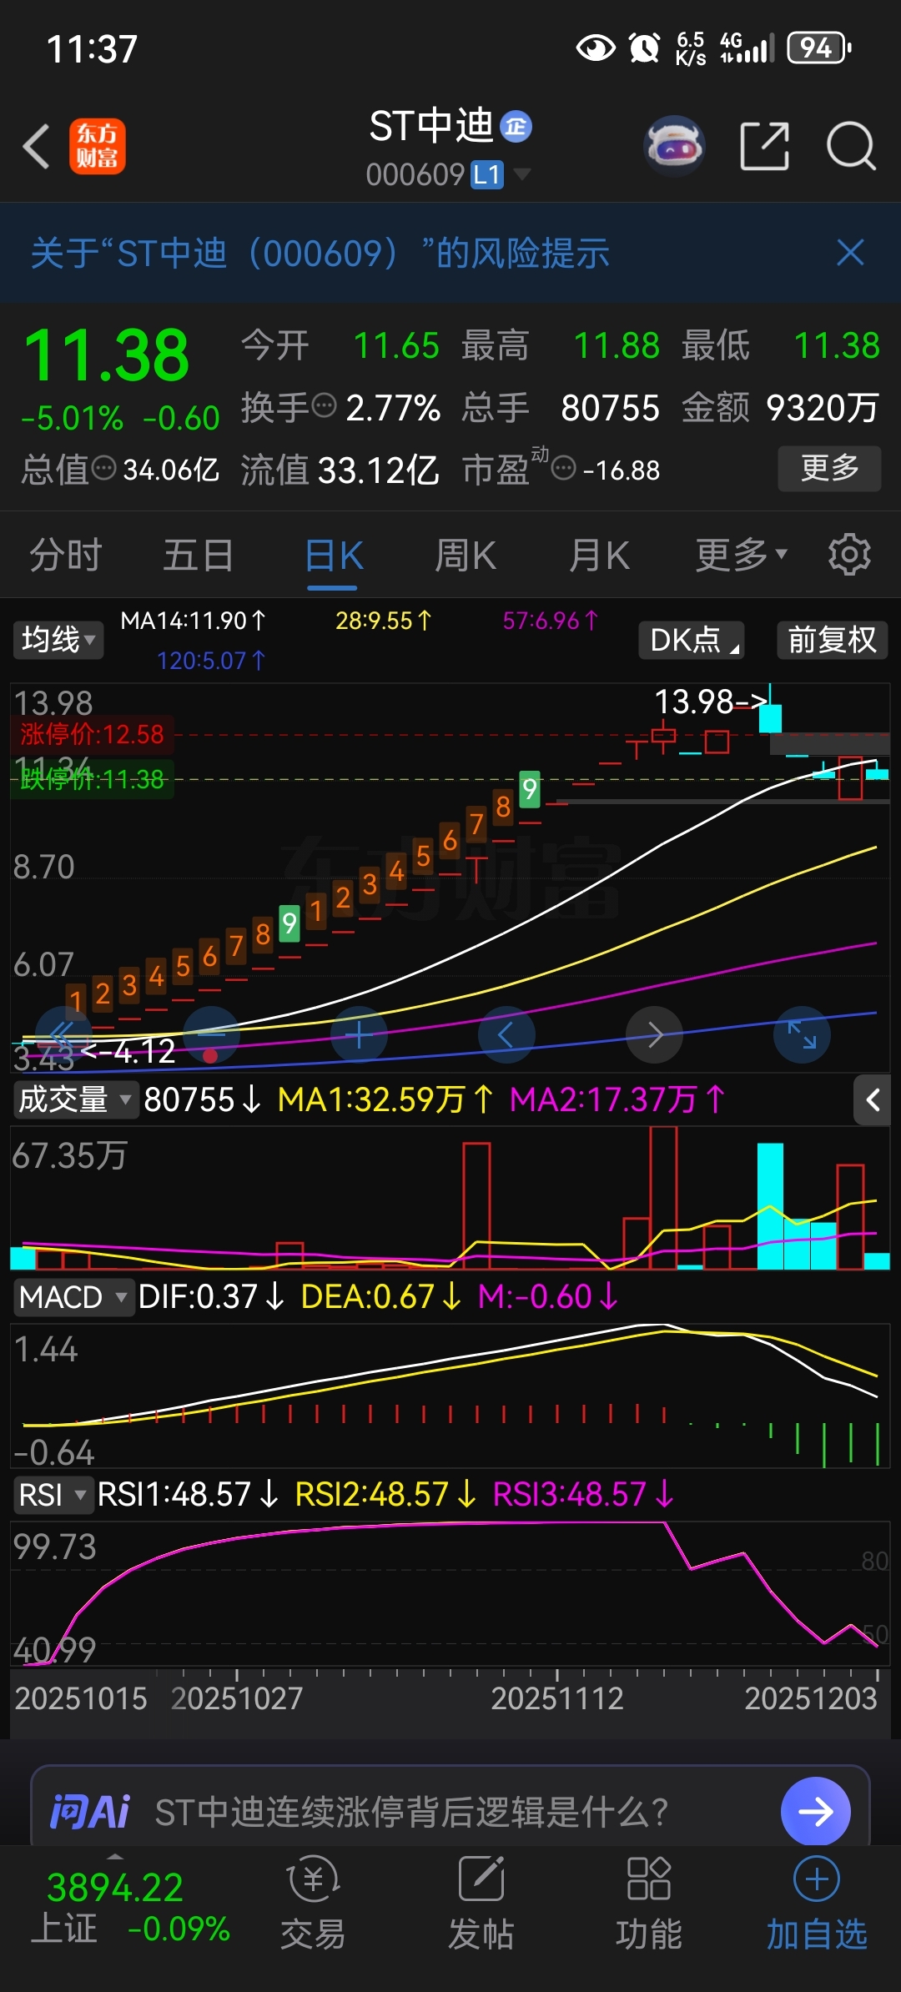
Task: Tap the 13.98 high price marker
Action: point(709,702)
